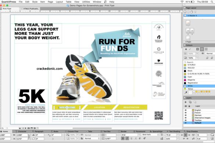The image size is (215, 143).
Task: Collapse the Layers panel
Action: tap(184, 98)
